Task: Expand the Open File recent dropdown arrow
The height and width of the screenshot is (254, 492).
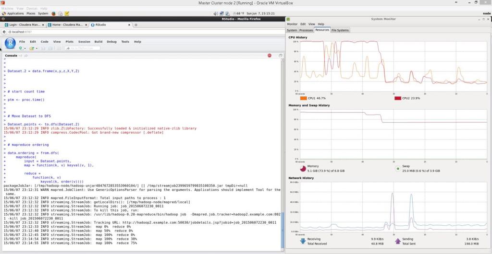Action: 37,48
